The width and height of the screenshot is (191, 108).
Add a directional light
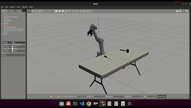pos(73,11)
